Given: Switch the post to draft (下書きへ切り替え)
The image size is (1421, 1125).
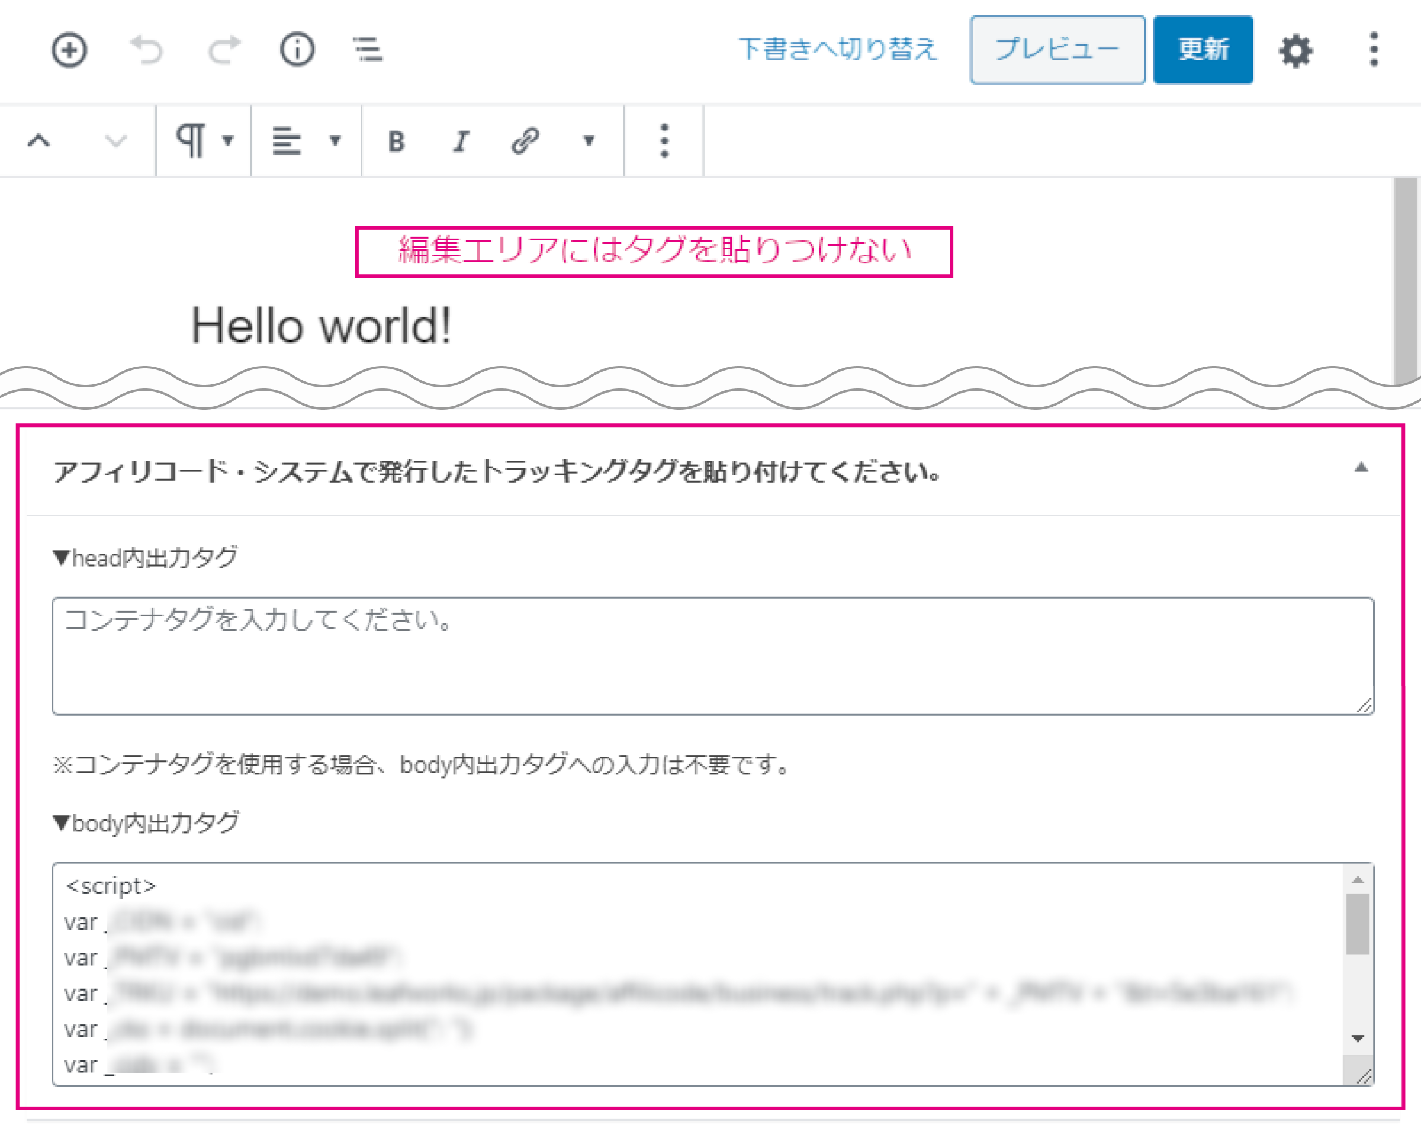Looking at the screenshot, I should [838, 49].
